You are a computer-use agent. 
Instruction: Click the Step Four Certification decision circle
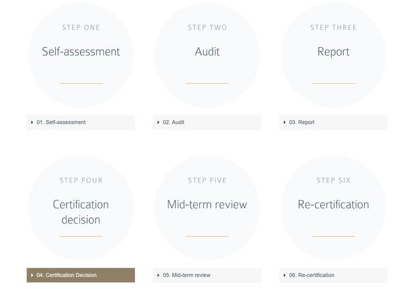pyautogui.click(x=81, y=208)
